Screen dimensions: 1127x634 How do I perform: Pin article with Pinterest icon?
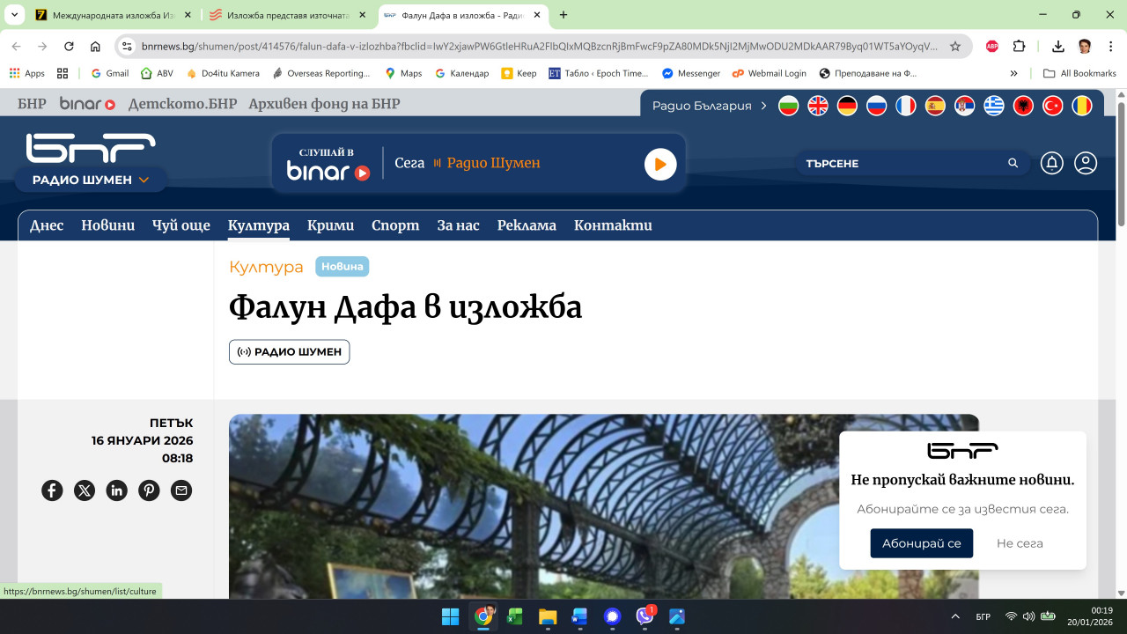click(x=149, y=490)
